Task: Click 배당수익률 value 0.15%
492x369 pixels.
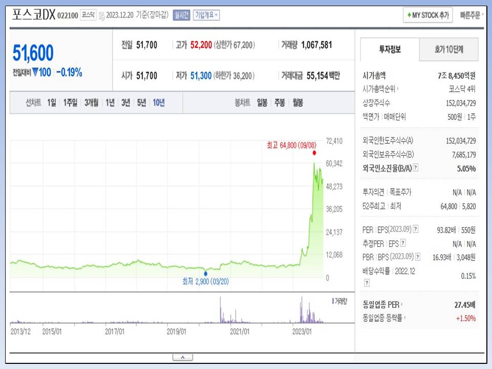Action: [468, 276]
